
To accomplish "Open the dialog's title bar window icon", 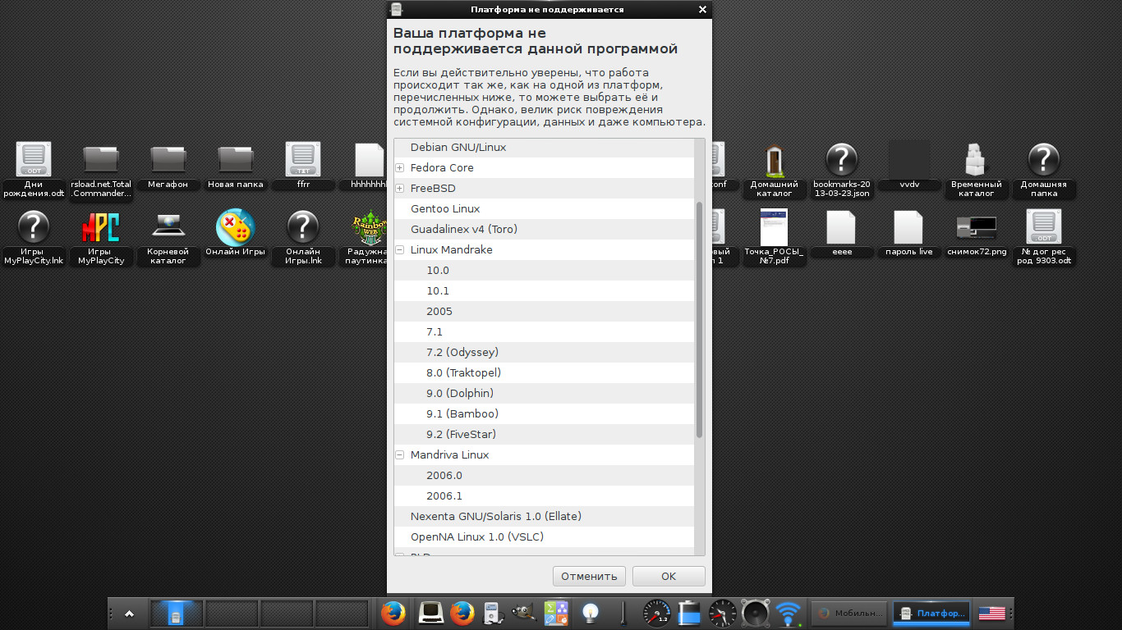I will click(397, 10).
